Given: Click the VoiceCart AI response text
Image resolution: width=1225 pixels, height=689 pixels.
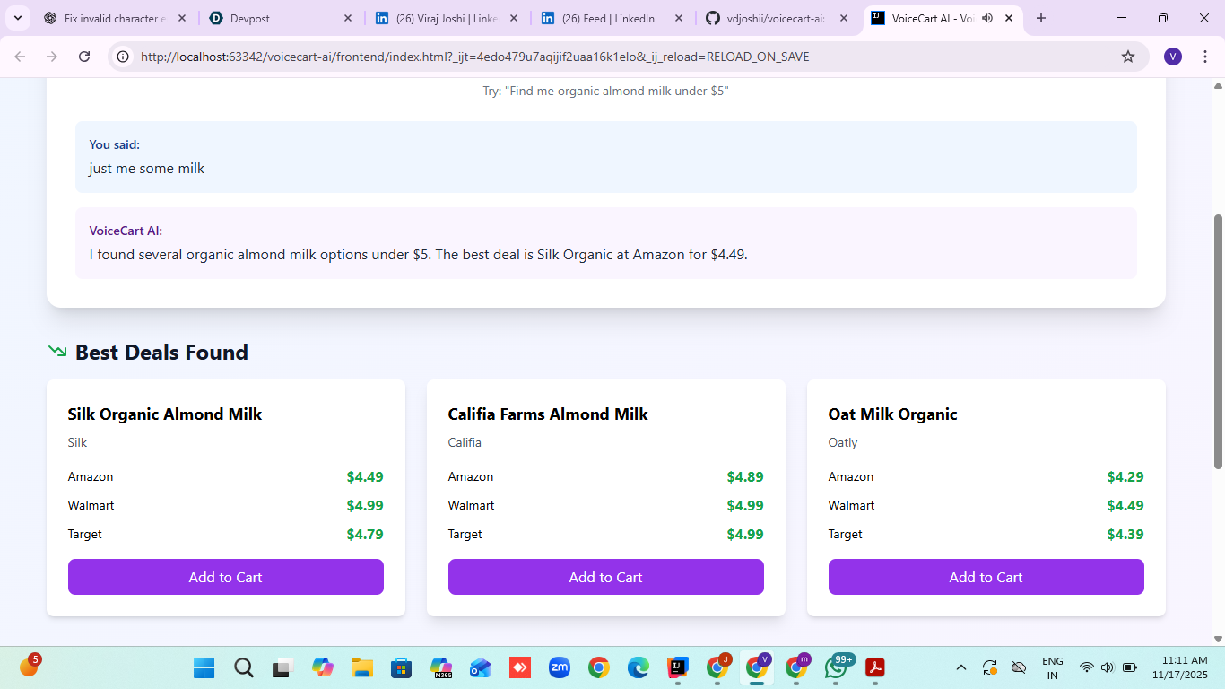Looking at the screenshot, I should point(418,255).
